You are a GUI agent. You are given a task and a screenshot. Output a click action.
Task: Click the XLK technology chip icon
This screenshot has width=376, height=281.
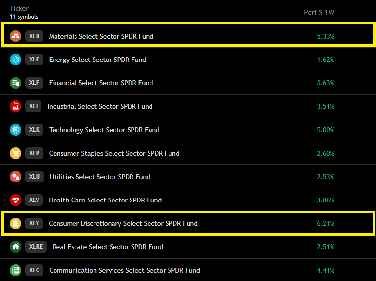click(16, 130)
